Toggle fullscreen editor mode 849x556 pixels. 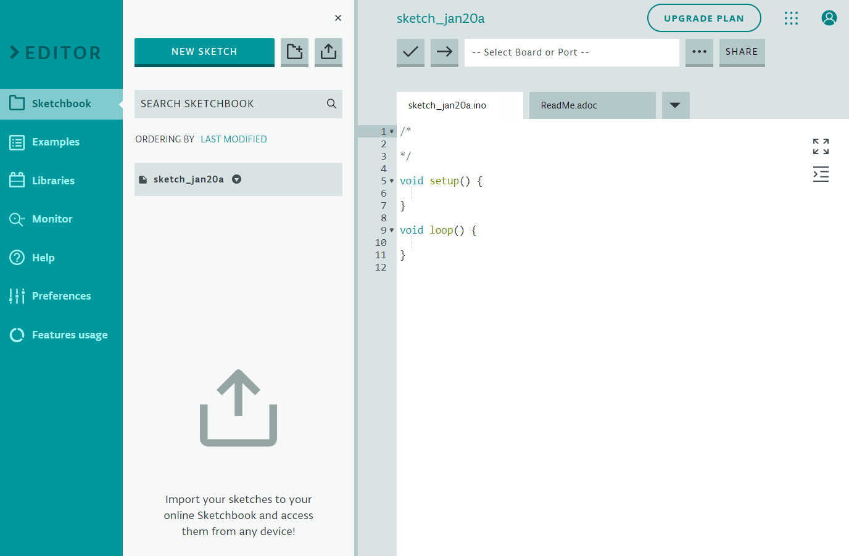(821, 146)
